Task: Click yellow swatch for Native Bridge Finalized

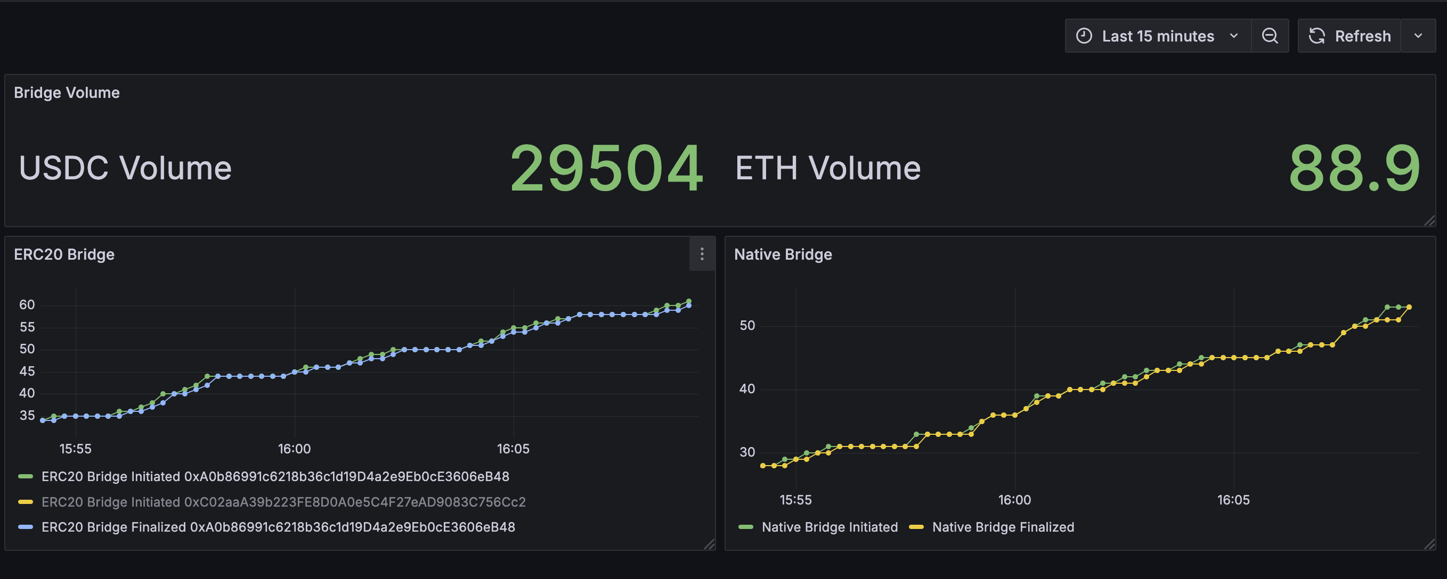Action: pos(916,527)
